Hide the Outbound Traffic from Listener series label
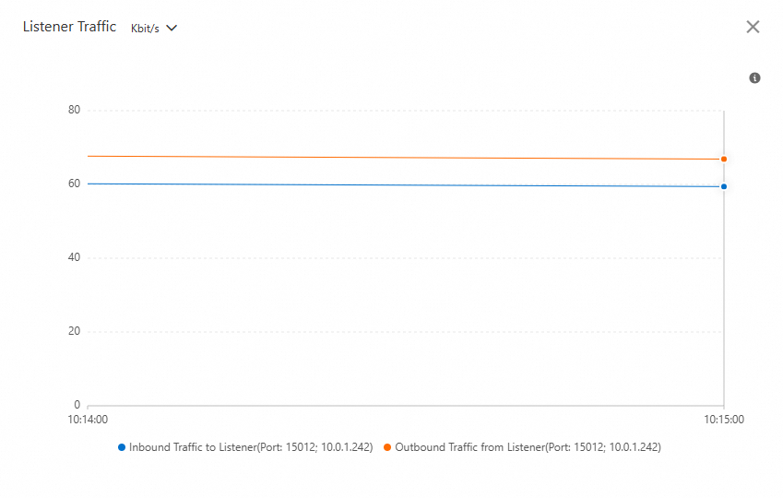This screenshot has height=498, width=783. pos(528,447)
